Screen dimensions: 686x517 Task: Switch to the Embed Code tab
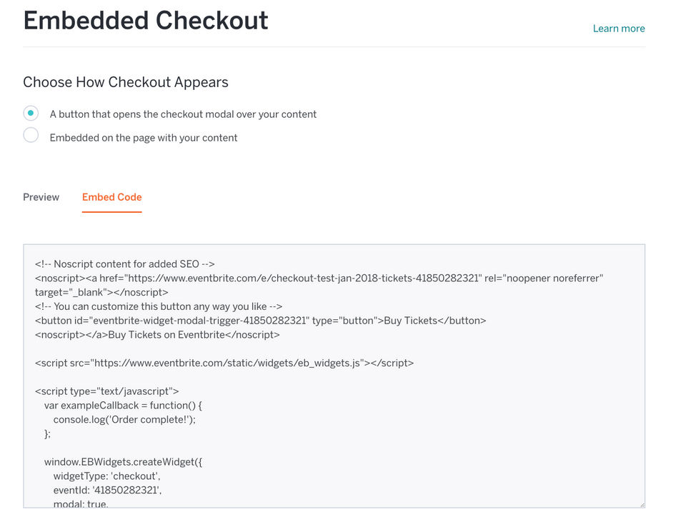pos(111,197)
